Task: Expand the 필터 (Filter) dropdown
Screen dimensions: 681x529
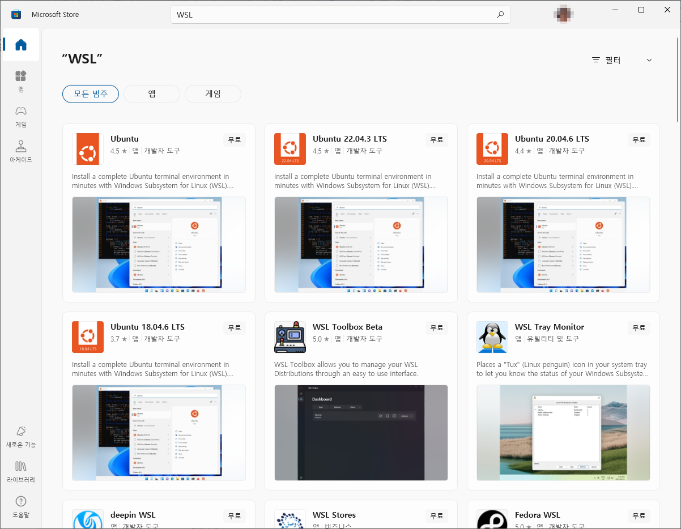Action: [622, 60]
